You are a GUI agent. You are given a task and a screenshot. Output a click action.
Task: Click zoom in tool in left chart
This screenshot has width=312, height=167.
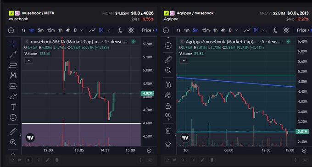point(13,142)
